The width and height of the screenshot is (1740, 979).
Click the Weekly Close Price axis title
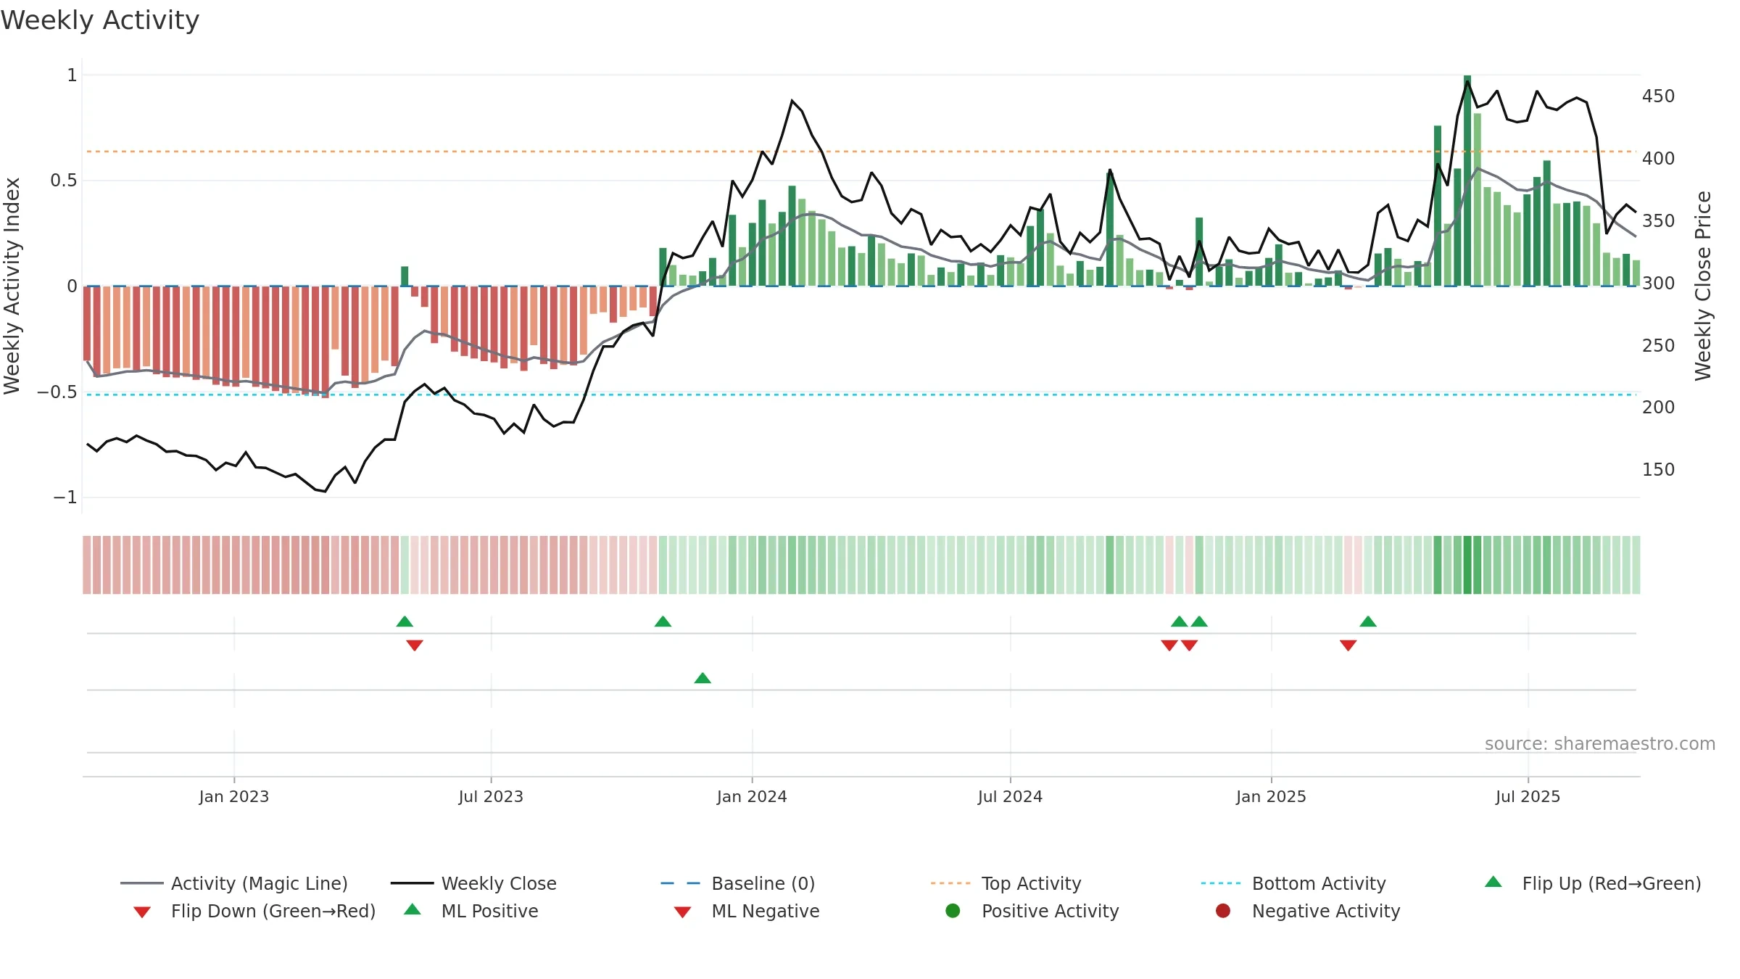pos(1703,286)
